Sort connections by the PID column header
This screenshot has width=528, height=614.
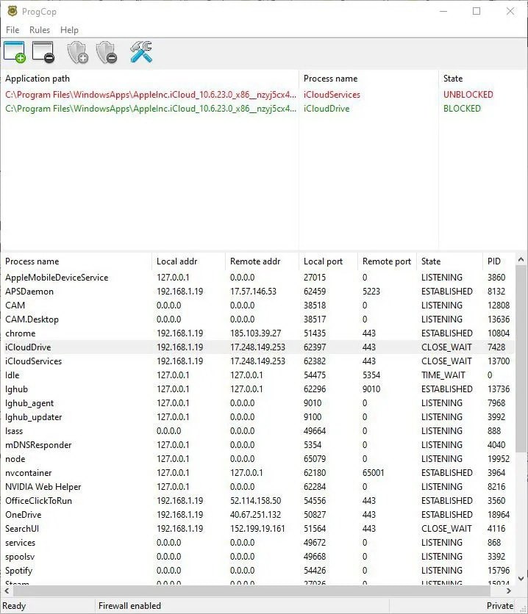pos(499,261)
